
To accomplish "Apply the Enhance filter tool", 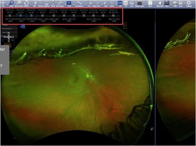I will point(47,3).
